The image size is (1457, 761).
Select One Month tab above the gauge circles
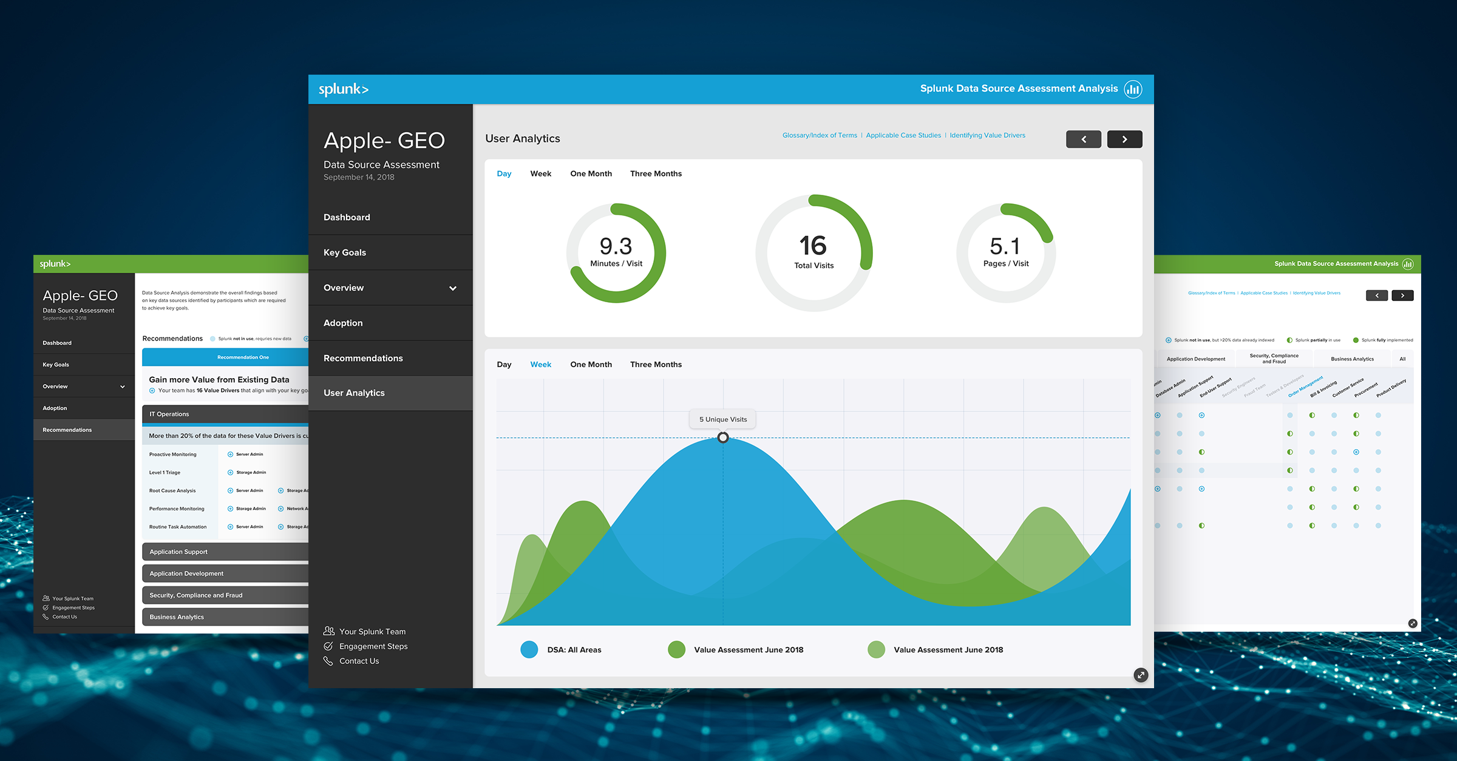[x=591, y=174]
